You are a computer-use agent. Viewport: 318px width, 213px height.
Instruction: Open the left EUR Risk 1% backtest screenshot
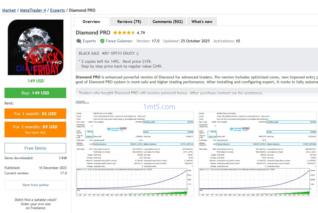pos(135,154)
